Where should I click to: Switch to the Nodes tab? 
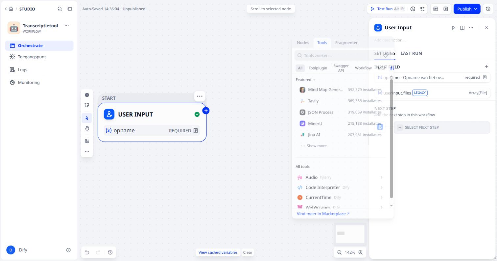pyautogui.click(x=303, y=43)
